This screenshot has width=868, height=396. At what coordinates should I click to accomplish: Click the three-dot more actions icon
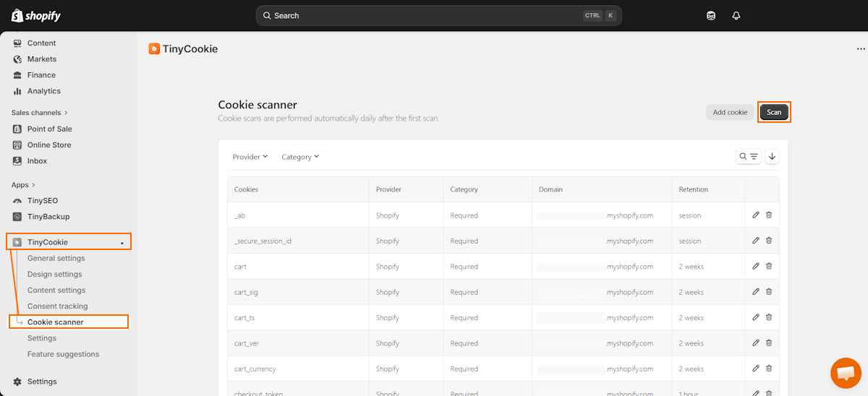860,49
